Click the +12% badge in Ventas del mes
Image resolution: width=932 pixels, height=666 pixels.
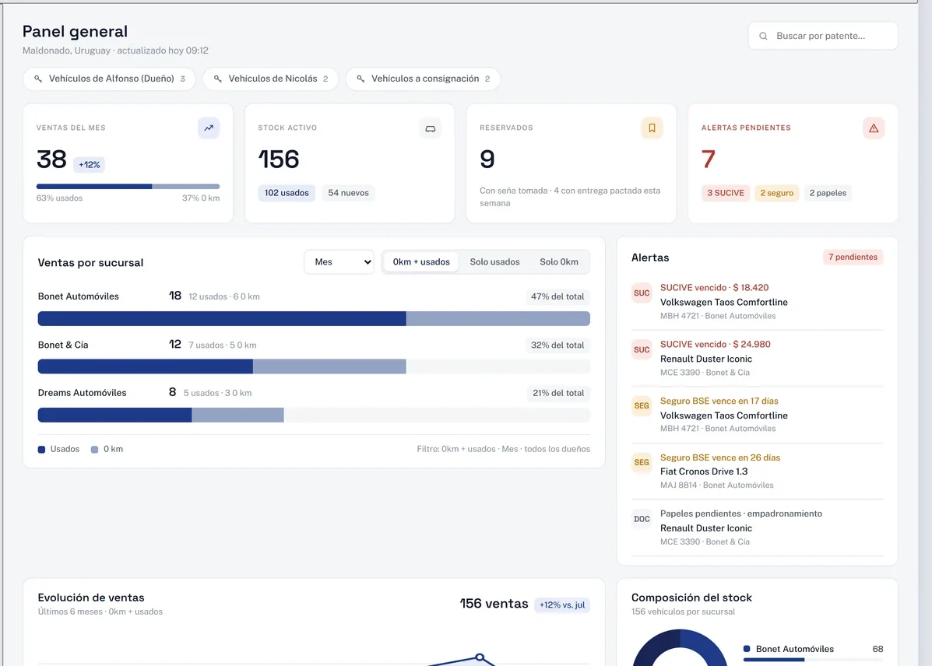(x=90, y=165)
